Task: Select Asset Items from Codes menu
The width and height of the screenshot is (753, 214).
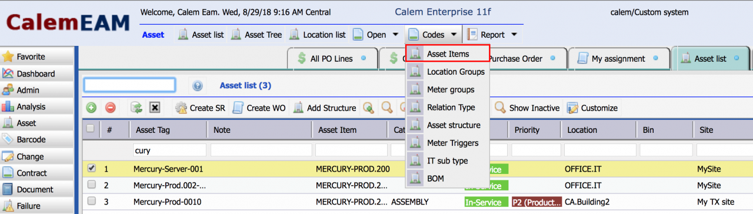Action: tap(447, 53)
